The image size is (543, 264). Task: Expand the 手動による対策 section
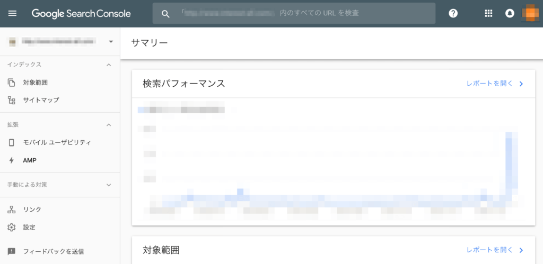tap(109, 185)
